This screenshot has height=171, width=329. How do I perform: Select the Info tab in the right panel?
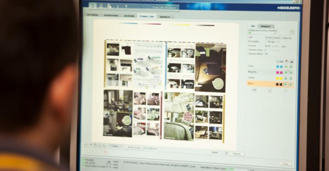pyautogui.click(x=253, y=26)
